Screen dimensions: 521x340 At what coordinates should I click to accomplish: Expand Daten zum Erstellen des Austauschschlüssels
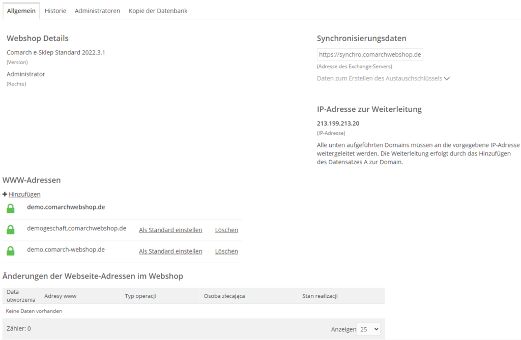tap(383, 78)
